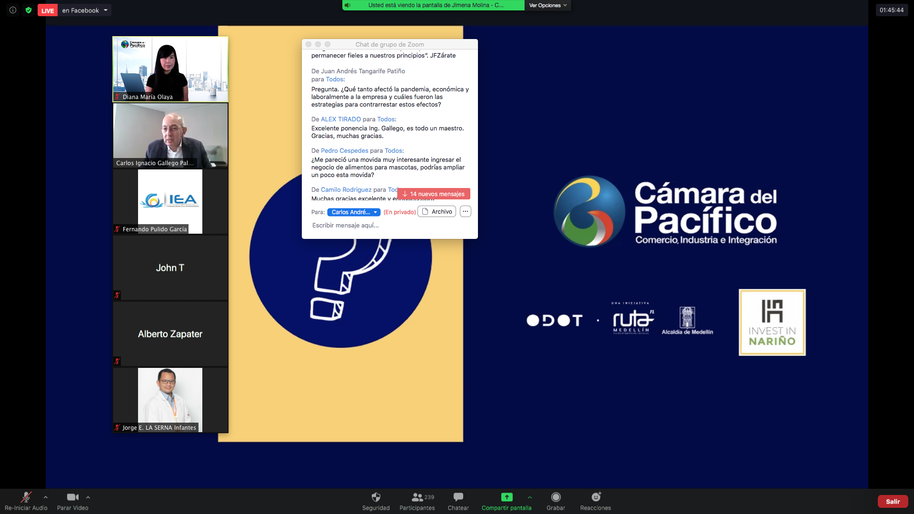Image resolution: width=914 pixels, height=514 pixels.
Task: Click 'Todos' link in Pedro Cespedes message
Action: 394,151
